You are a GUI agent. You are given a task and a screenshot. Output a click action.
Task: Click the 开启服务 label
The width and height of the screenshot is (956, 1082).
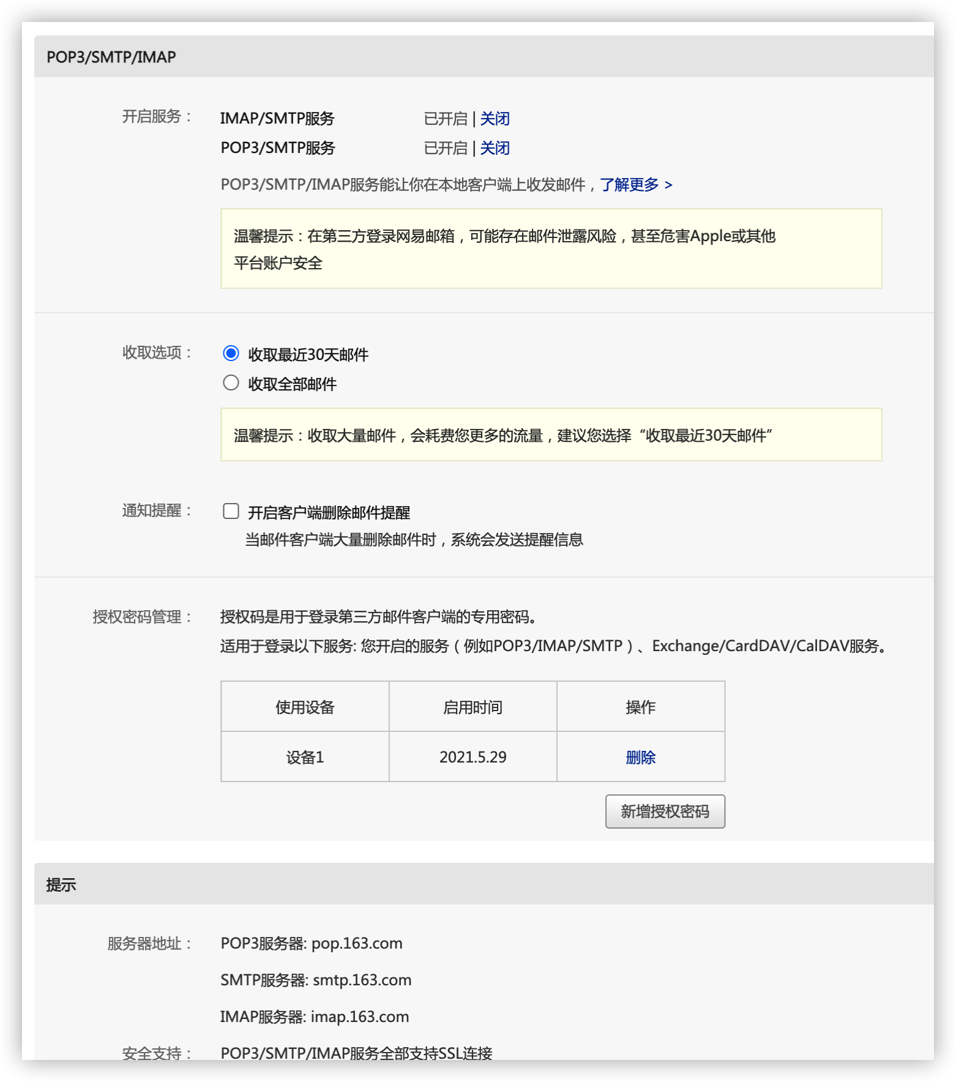(157, 116)
